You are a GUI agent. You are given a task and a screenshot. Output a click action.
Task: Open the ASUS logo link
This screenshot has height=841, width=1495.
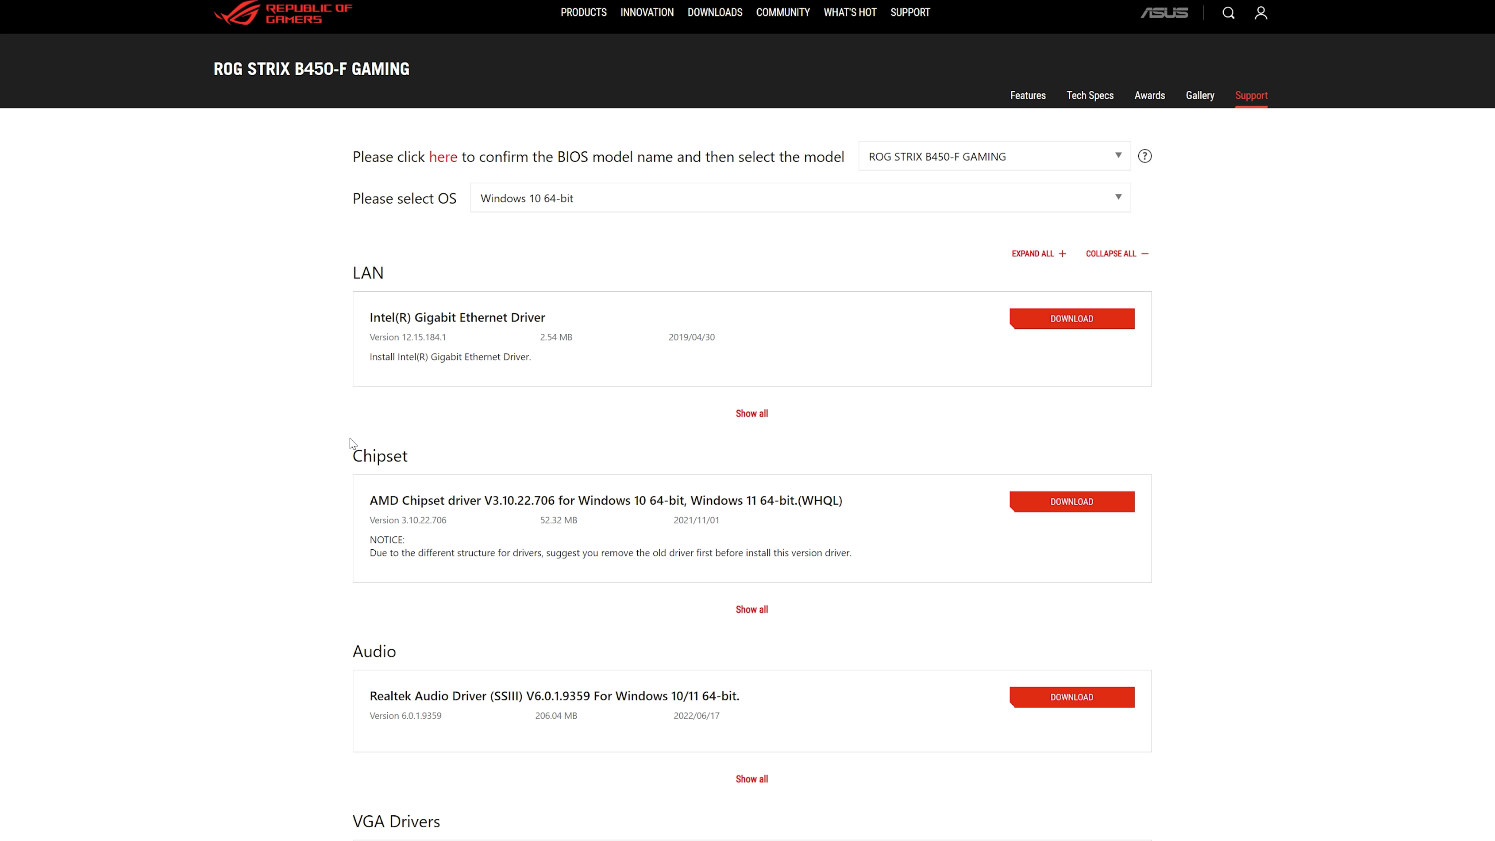1164,13
